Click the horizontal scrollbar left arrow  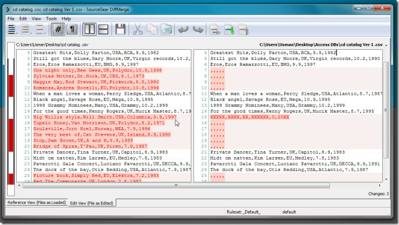pyautogui.click(x=19, y=185)
